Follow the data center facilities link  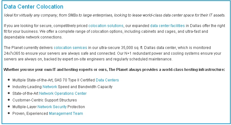[x=167, y=26]
